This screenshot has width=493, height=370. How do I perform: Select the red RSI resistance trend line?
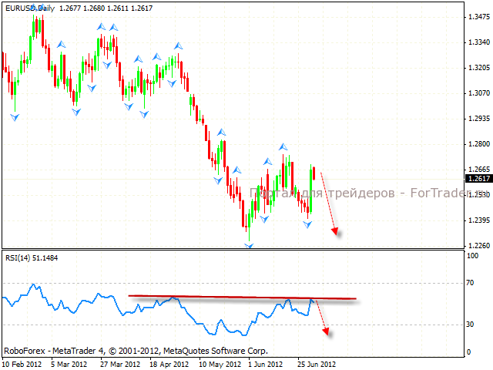pyautogui.click(x=239, y=297)
